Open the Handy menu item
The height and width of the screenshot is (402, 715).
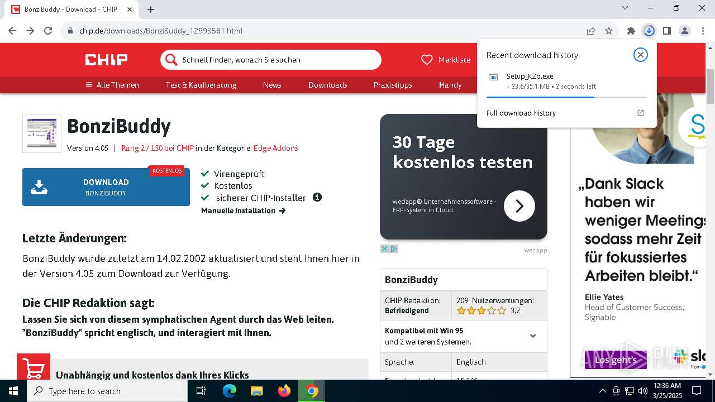point(450,85)
